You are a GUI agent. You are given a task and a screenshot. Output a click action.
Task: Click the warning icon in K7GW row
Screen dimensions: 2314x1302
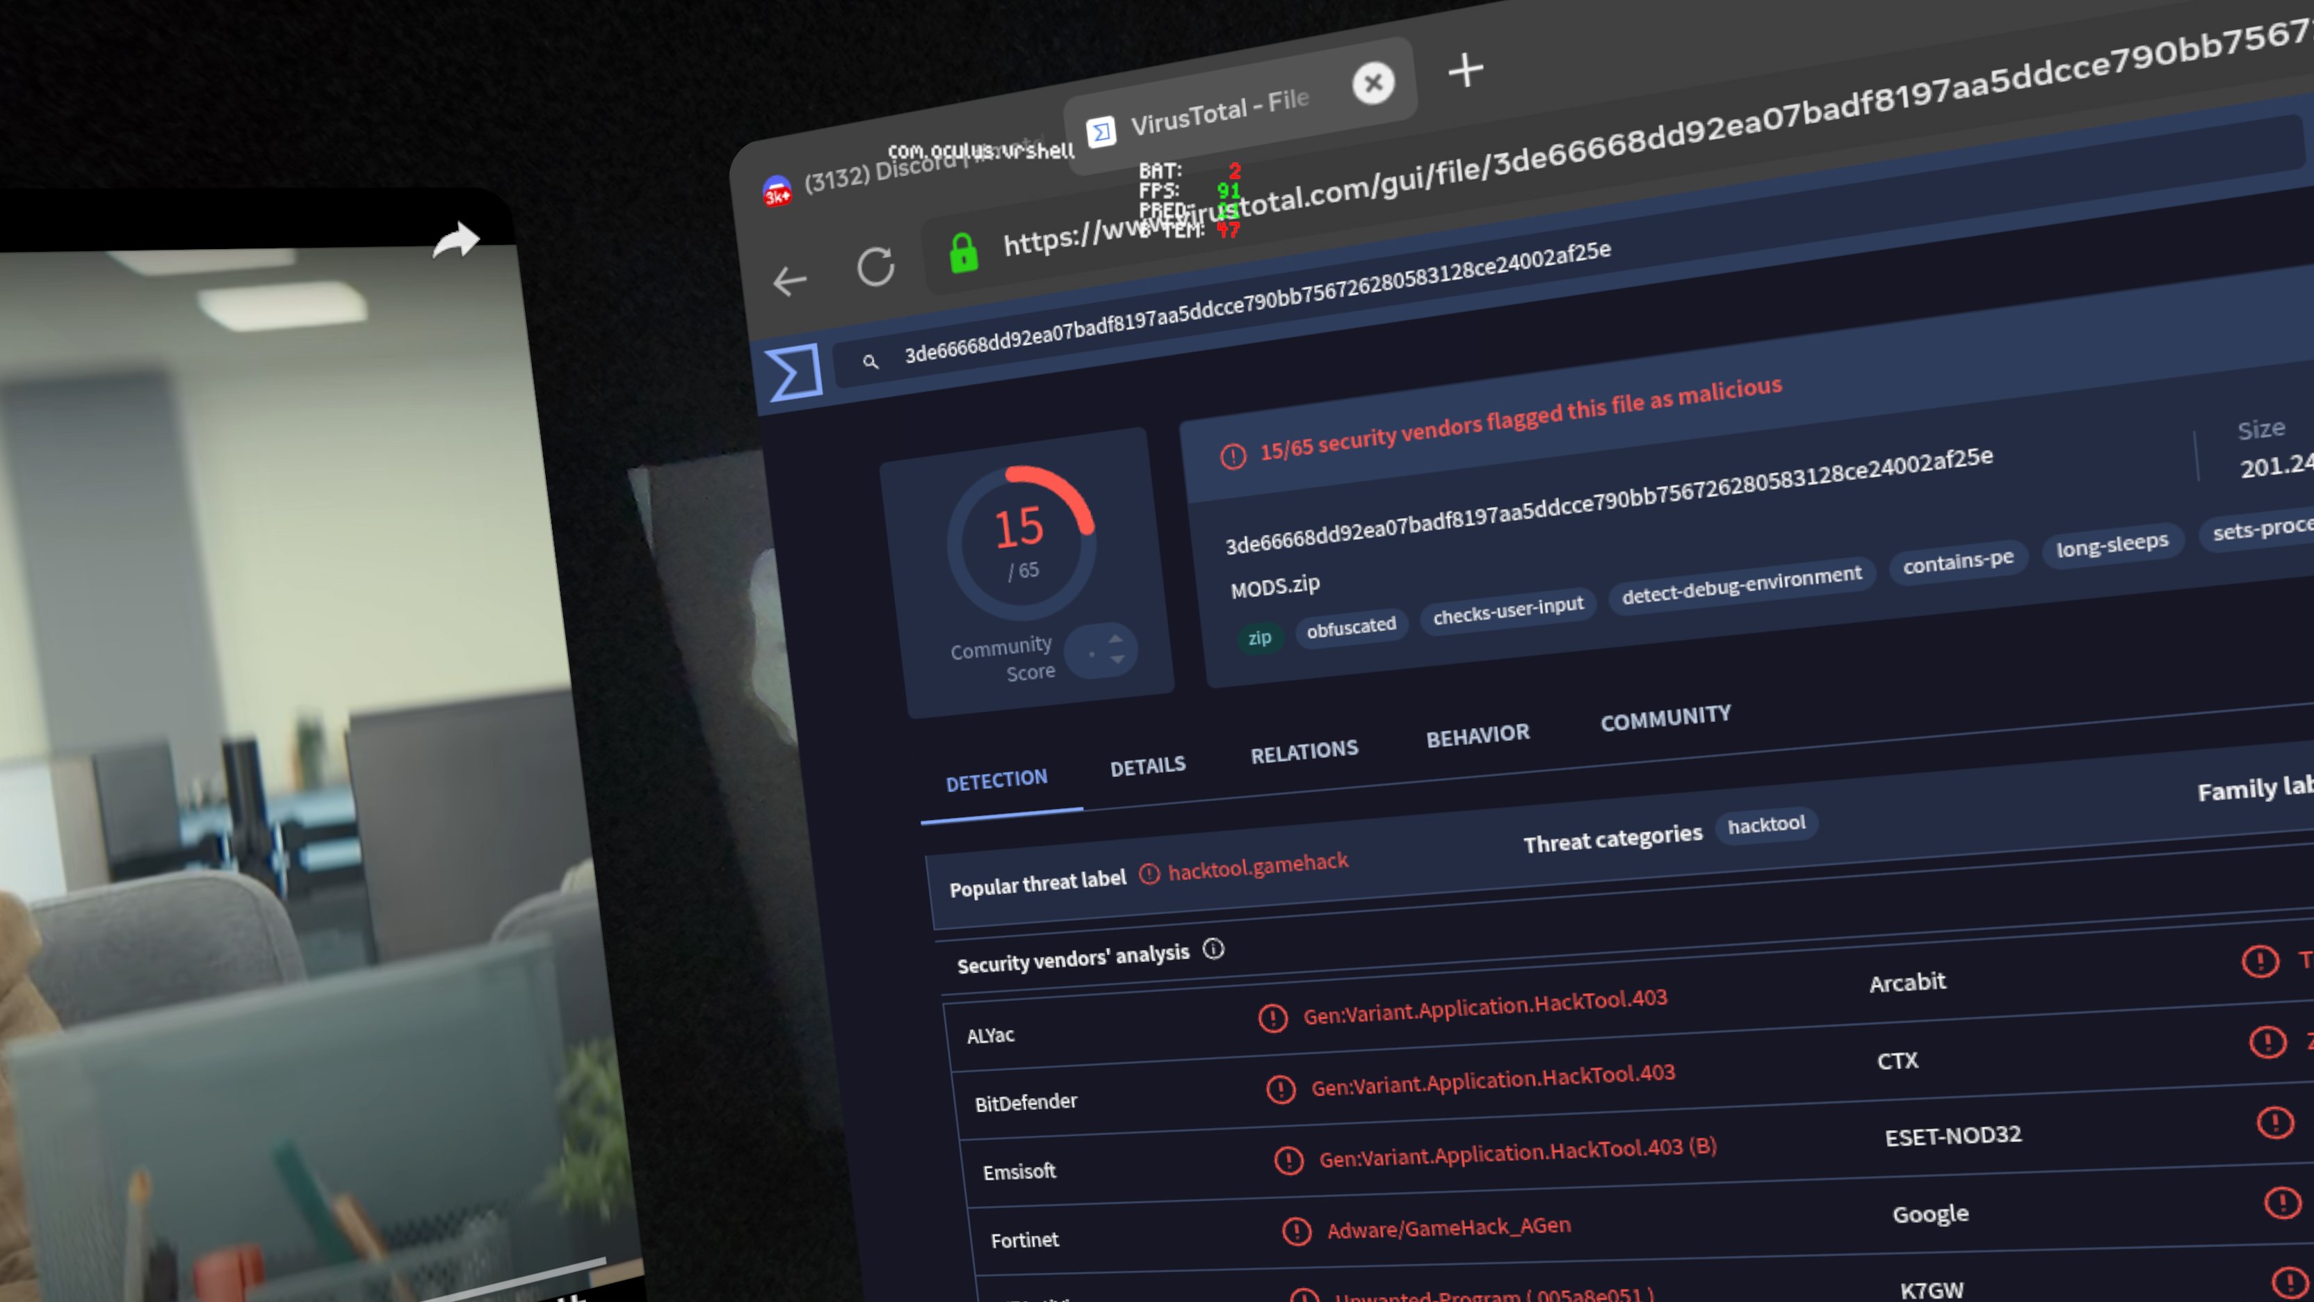(2290, 1283)
